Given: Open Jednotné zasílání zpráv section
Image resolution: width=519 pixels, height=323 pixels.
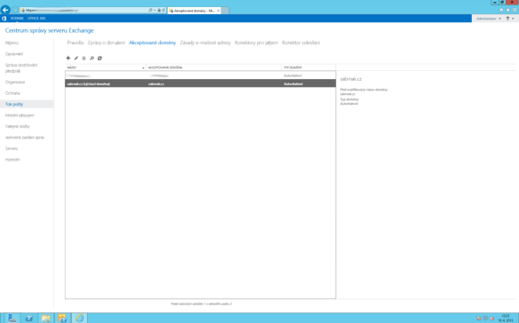Looking at the screenshot, I should click(x=25, y=138).
